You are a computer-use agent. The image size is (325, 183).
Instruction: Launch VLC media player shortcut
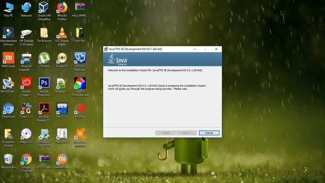pyautogui.click(x=62, y=36)
